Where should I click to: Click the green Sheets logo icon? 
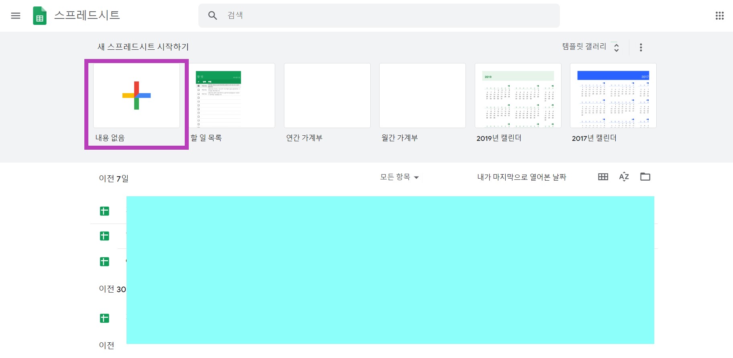click(x=39, y=16)
